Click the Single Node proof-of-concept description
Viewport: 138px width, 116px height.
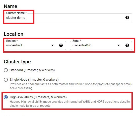71,86
